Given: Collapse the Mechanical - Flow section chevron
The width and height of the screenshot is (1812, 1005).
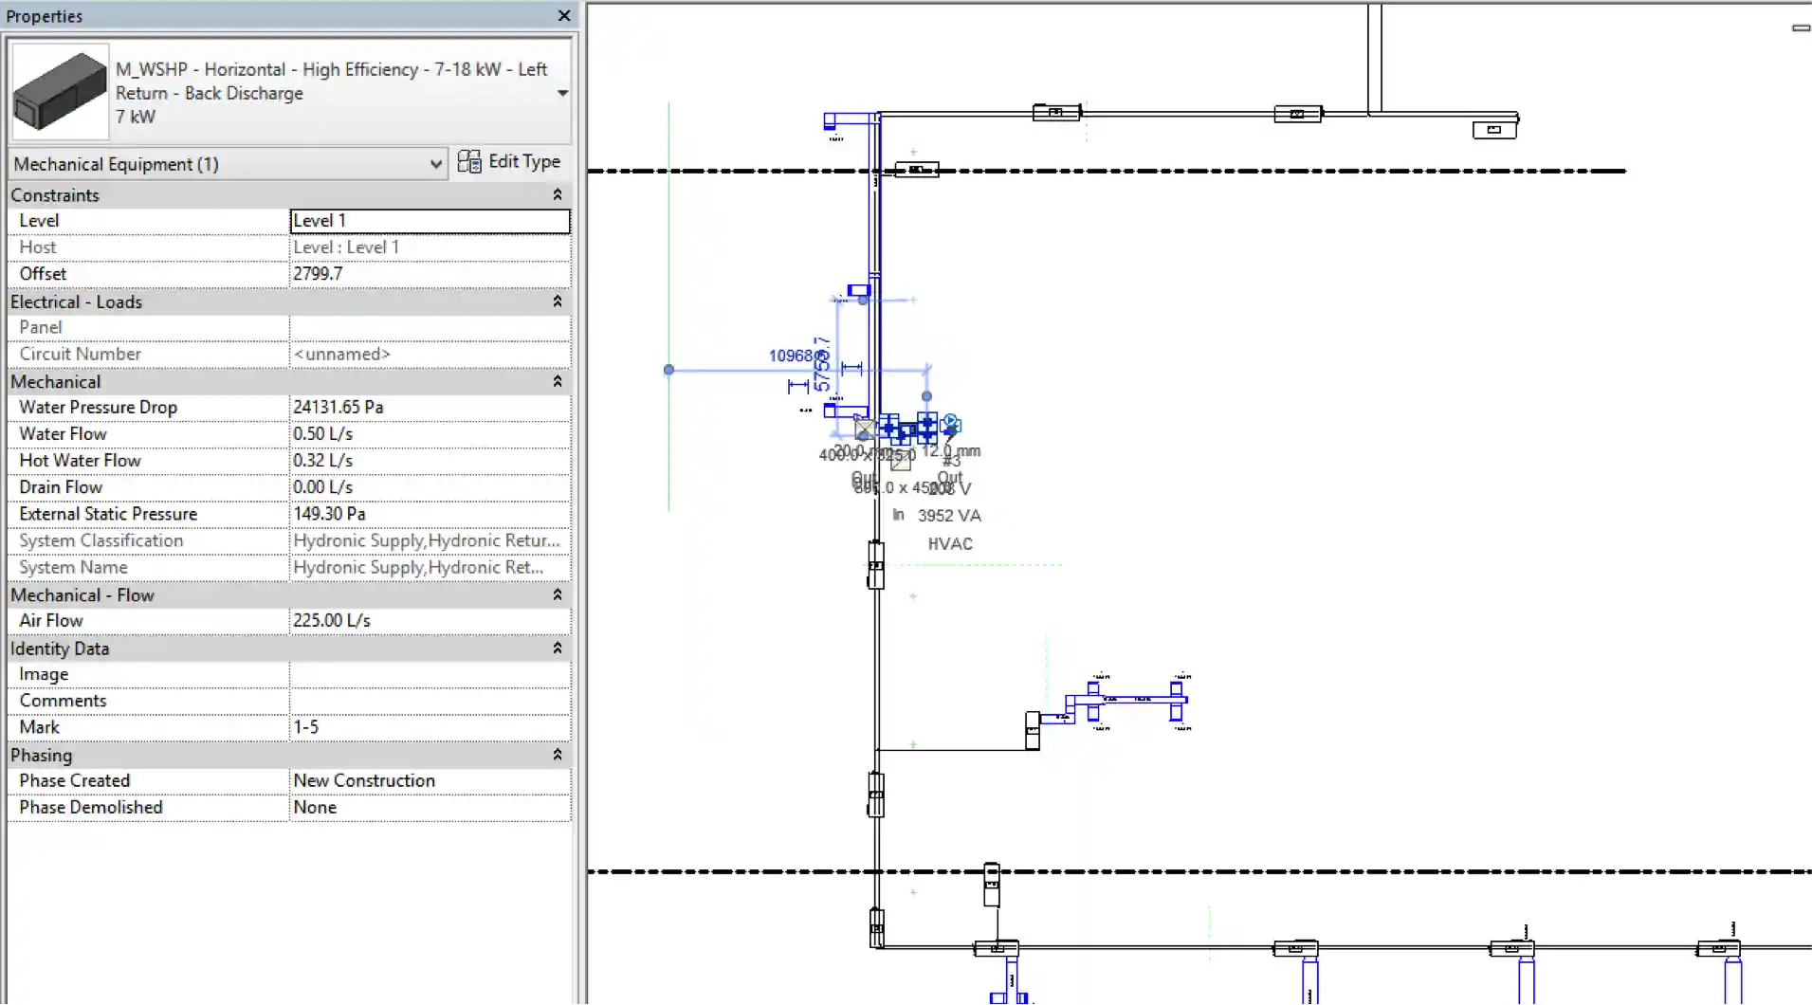Looking at the screenshot, I should pos(558,594).
